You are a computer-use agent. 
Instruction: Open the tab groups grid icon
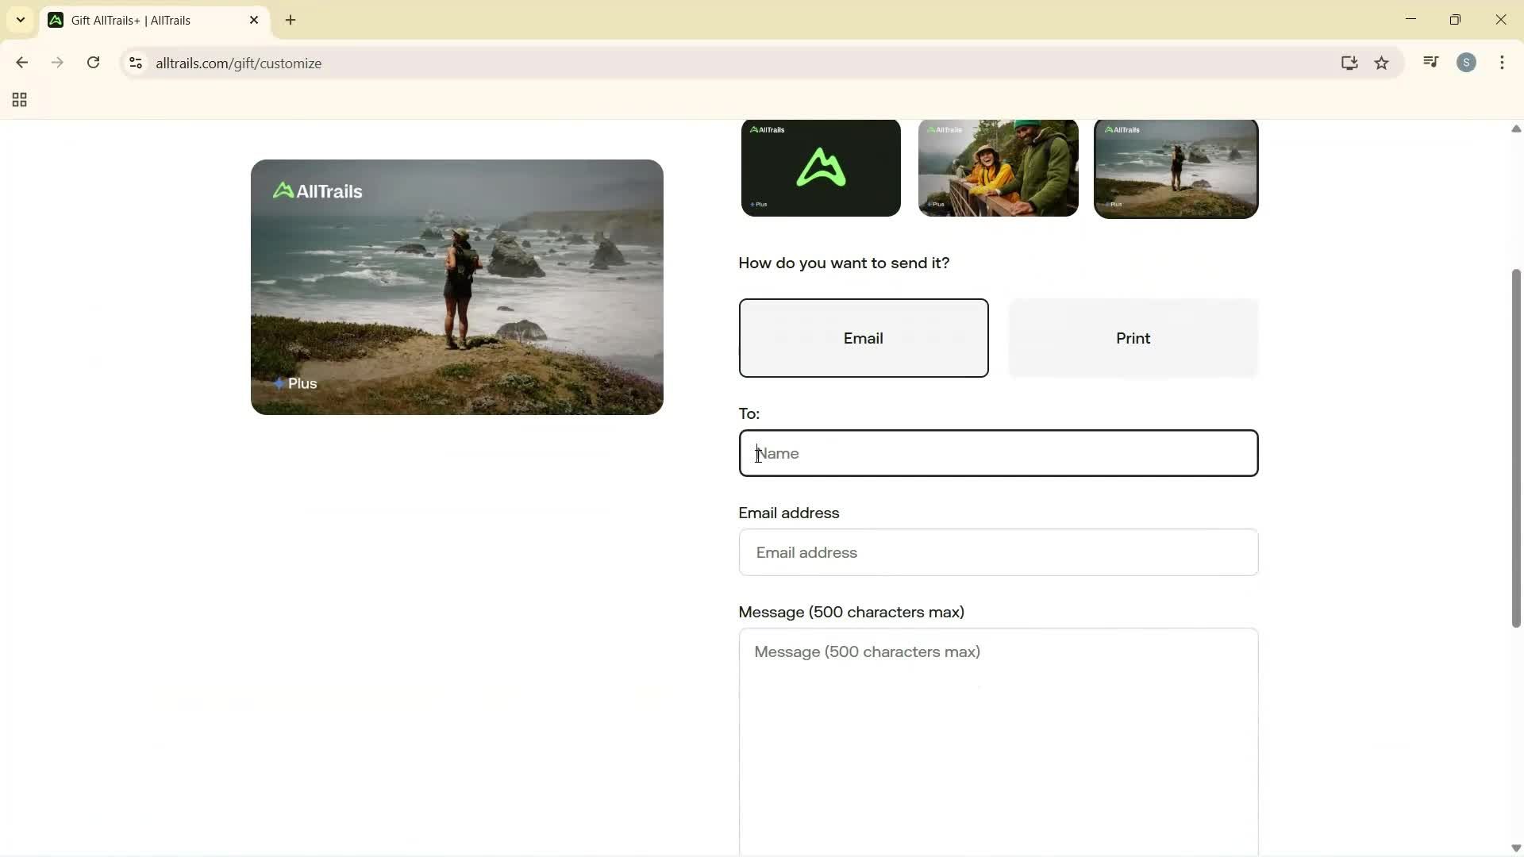(18, 100)
